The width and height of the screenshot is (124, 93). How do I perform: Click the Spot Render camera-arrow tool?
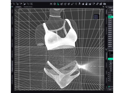[x=90, y=4]
